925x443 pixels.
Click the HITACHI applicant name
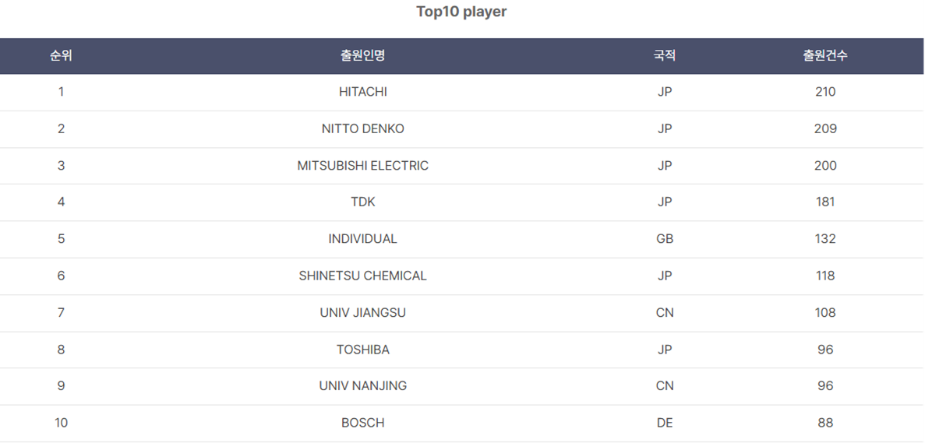362,92
